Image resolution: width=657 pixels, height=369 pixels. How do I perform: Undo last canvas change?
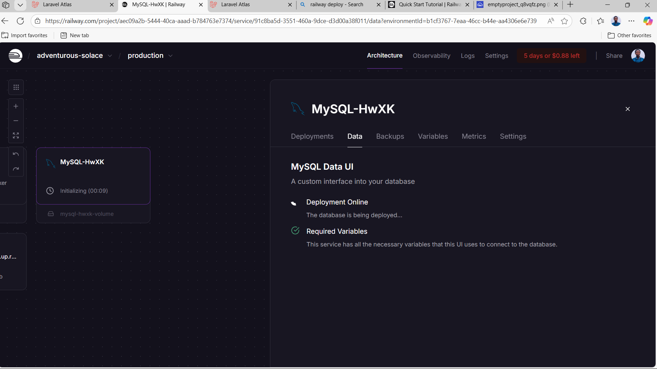pyautogui.click(x=16, y=154)
